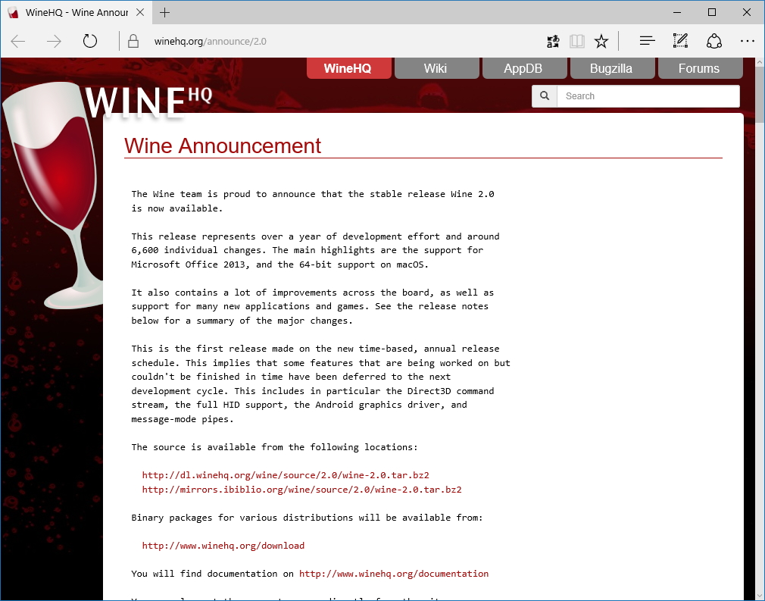
Task: Start a Web Note annotation
Action: tap(679, 40)
